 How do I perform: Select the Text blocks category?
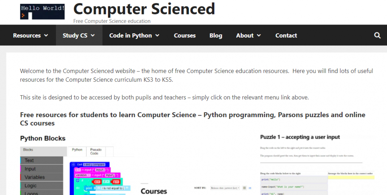click(x=29, y=161)
